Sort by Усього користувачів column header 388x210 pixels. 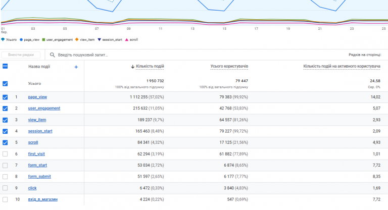click(x=229, y=66)
